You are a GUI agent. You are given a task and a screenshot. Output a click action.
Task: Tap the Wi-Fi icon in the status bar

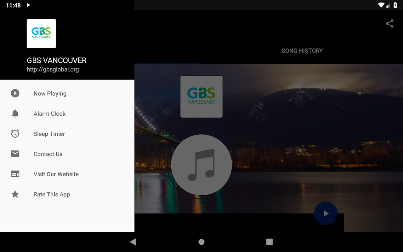click(x=381, y=5)
